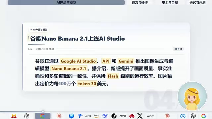This screenshot has height=119, width=212.
Task: Click the blue arrow-shaped logo icon
Action: point(80,116)
